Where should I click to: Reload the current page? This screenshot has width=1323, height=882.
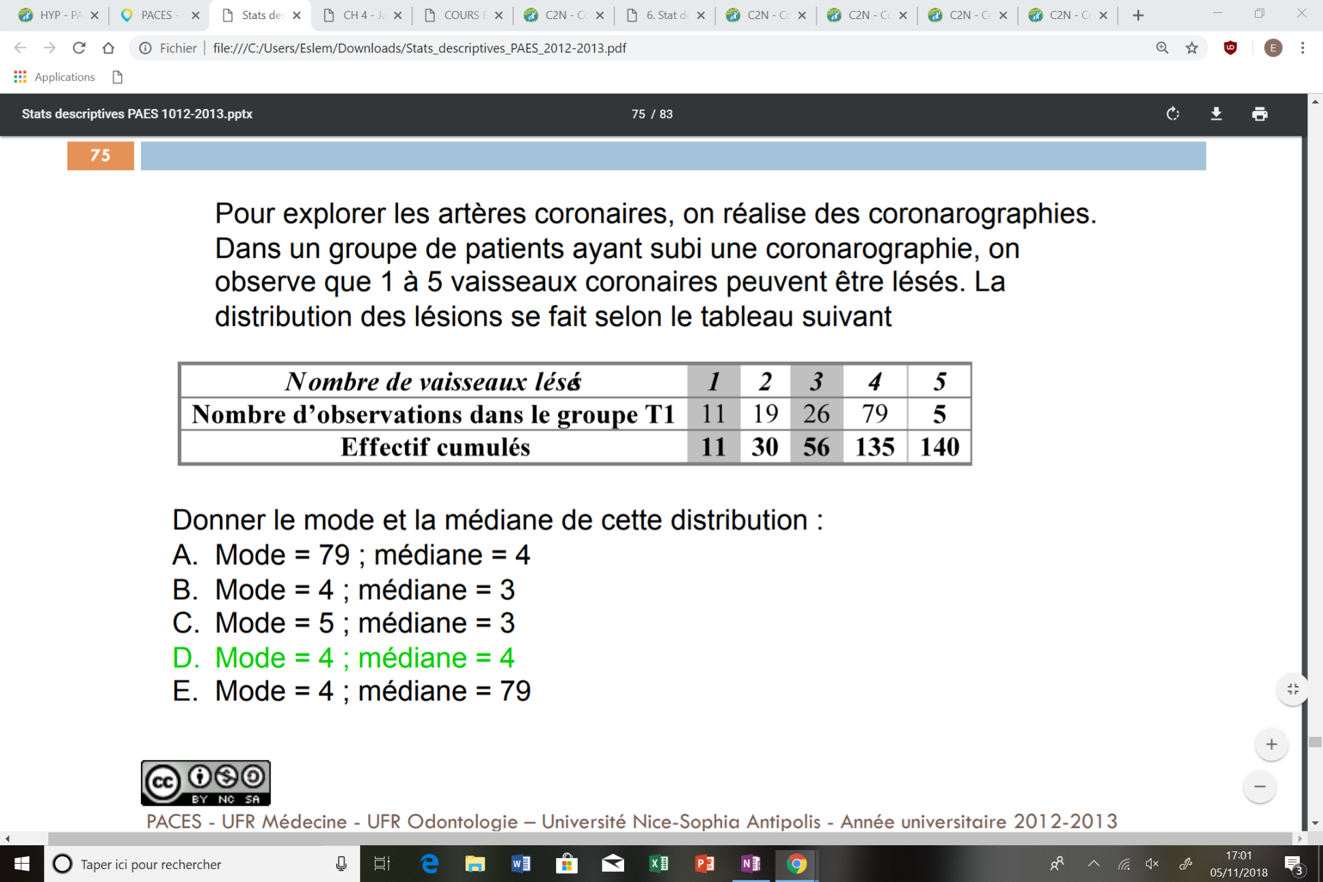point(79,48)
